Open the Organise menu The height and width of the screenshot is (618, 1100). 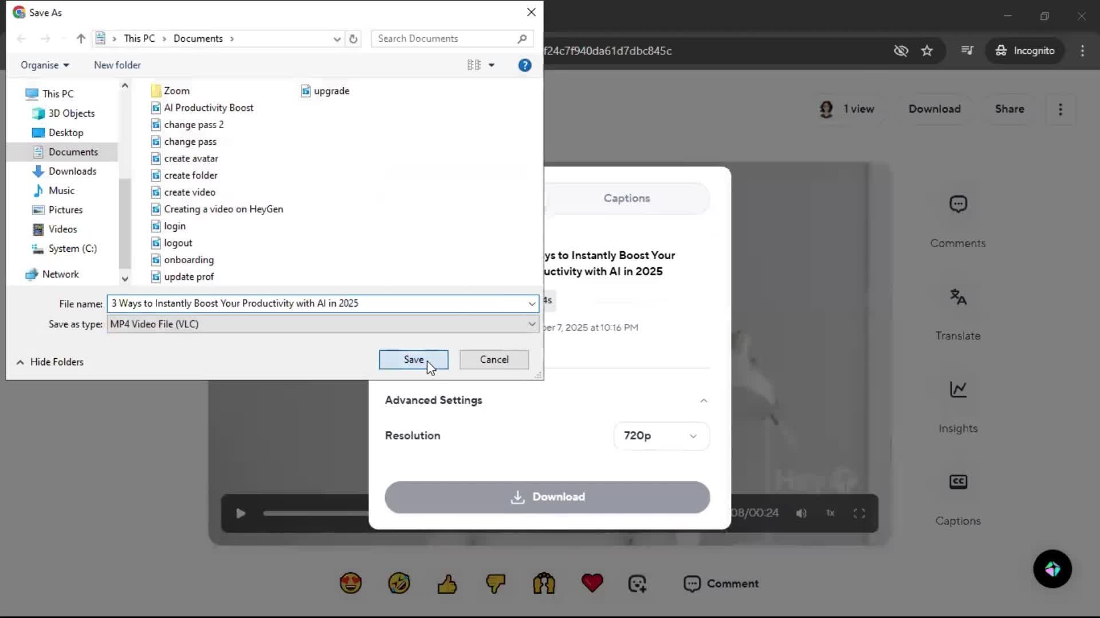coord(45,65)
